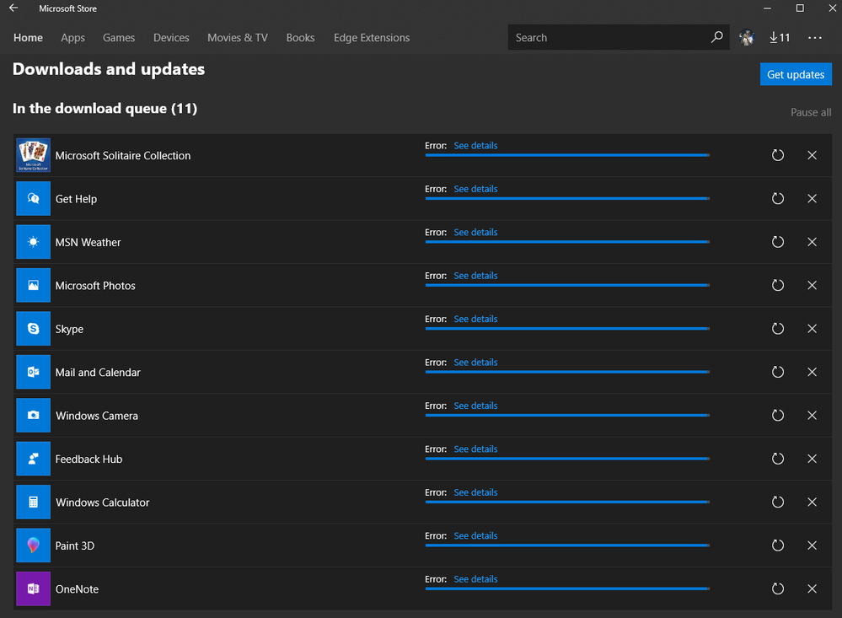
Task: Open the user account avatar
Action: (x=747, y=37)
